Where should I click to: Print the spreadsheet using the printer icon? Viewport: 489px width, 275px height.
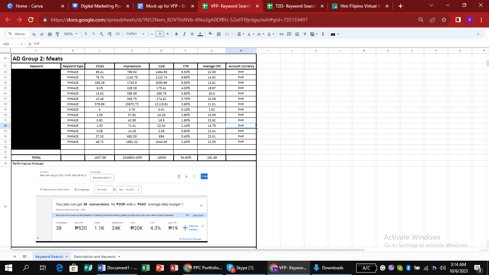50,34
